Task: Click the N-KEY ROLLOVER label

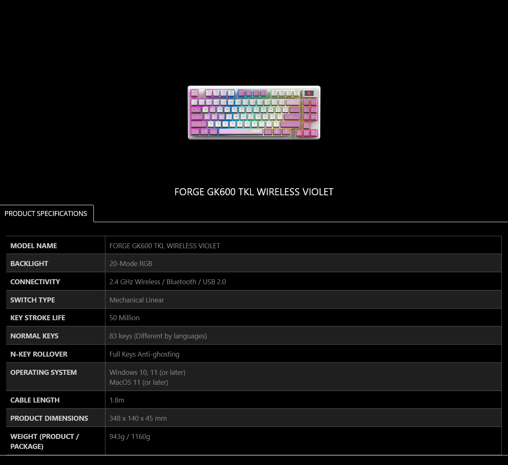Action: [39, 354]
